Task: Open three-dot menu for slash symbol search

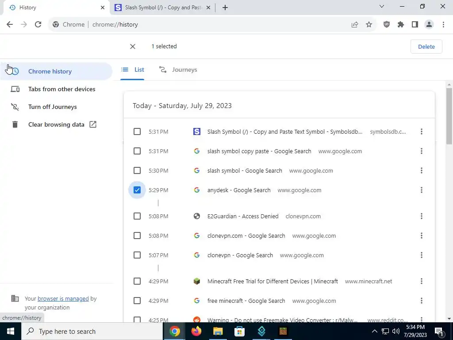Action: (422, 170)
